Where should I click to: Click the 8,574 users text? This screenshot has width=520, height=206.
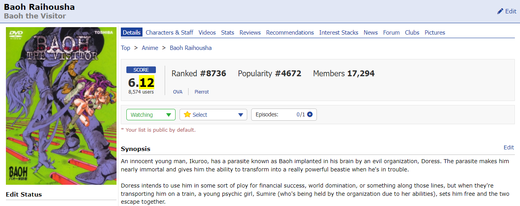tap(141, 92)
